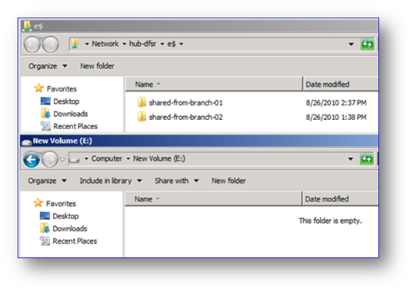The image size is (414, 293).
Task: Select Desktop in New Volume sidebar
Action: point(65,216)
